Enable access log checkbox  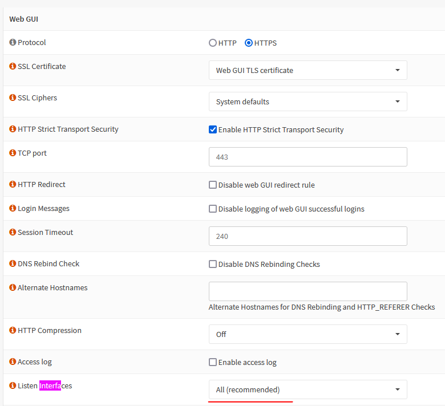tap(213, 363)
